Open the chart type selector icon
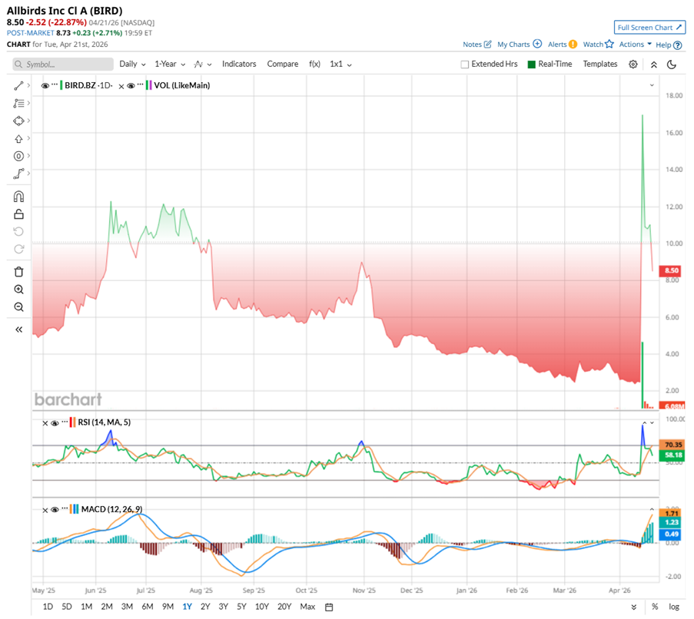 [202, 64]
